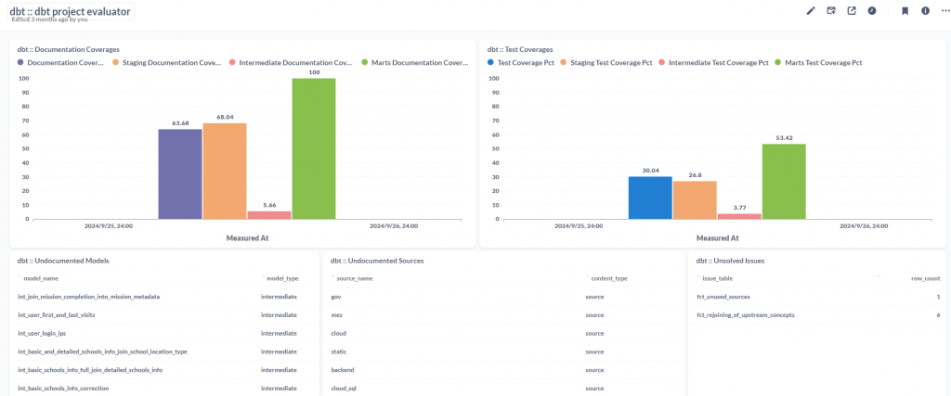This screenshot has height=396, width=951.
Task: Toggle Marts Documentation Coverage legend item
Action: point(415,62)
